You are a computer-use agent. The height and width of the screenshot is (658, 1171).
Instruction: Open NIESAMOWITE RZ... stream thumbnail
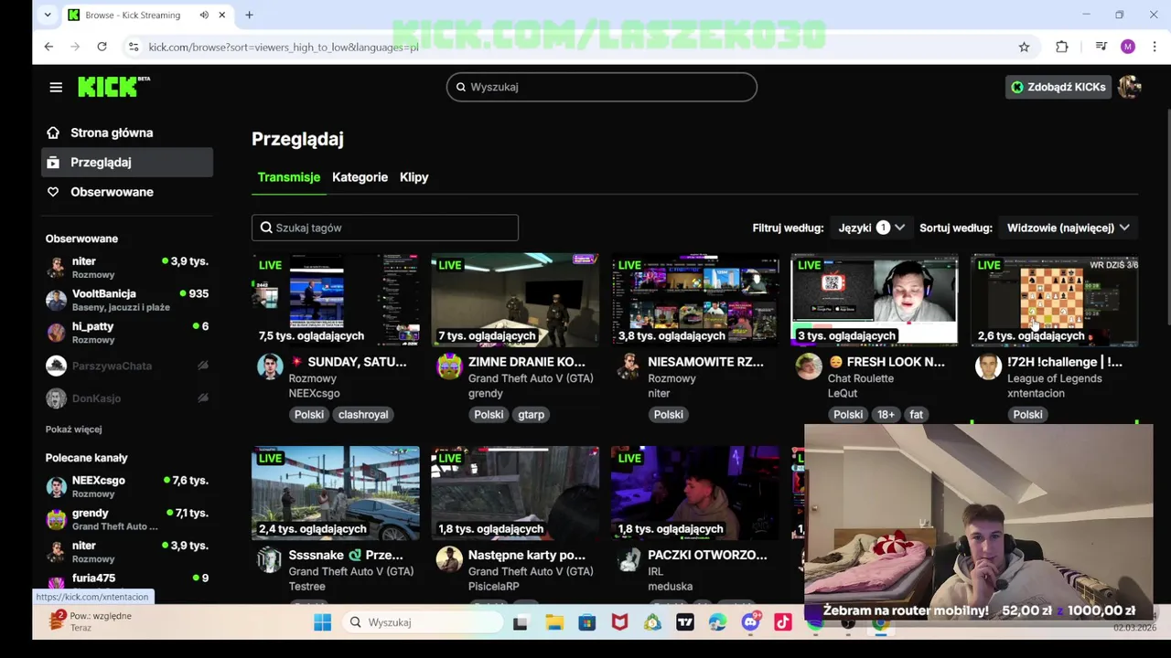click(694, 300)
